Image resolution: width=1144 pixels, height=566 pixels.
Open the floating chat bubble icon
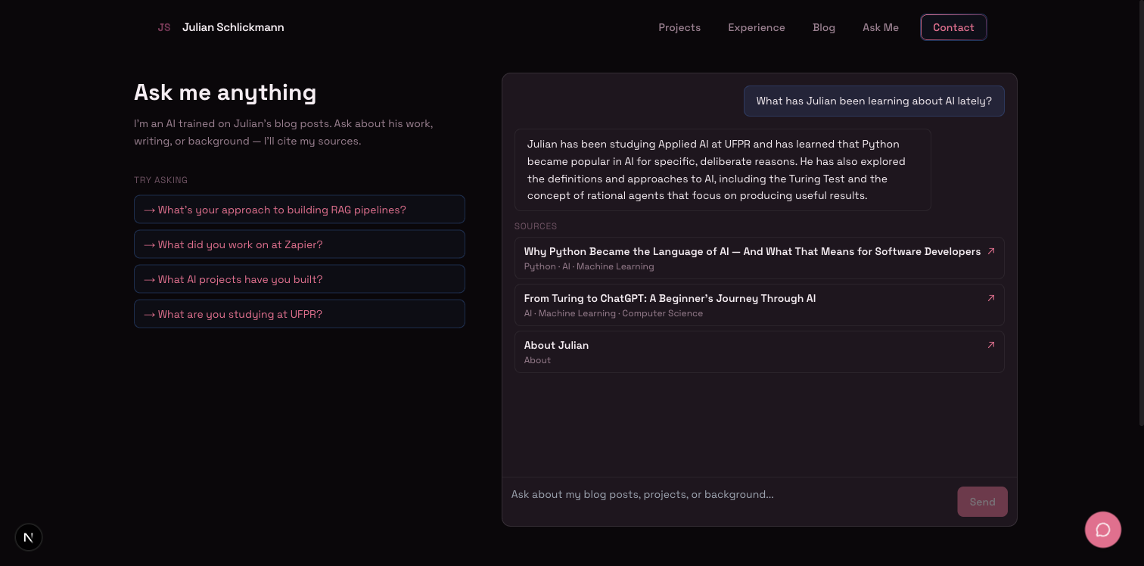[1102, 530]
